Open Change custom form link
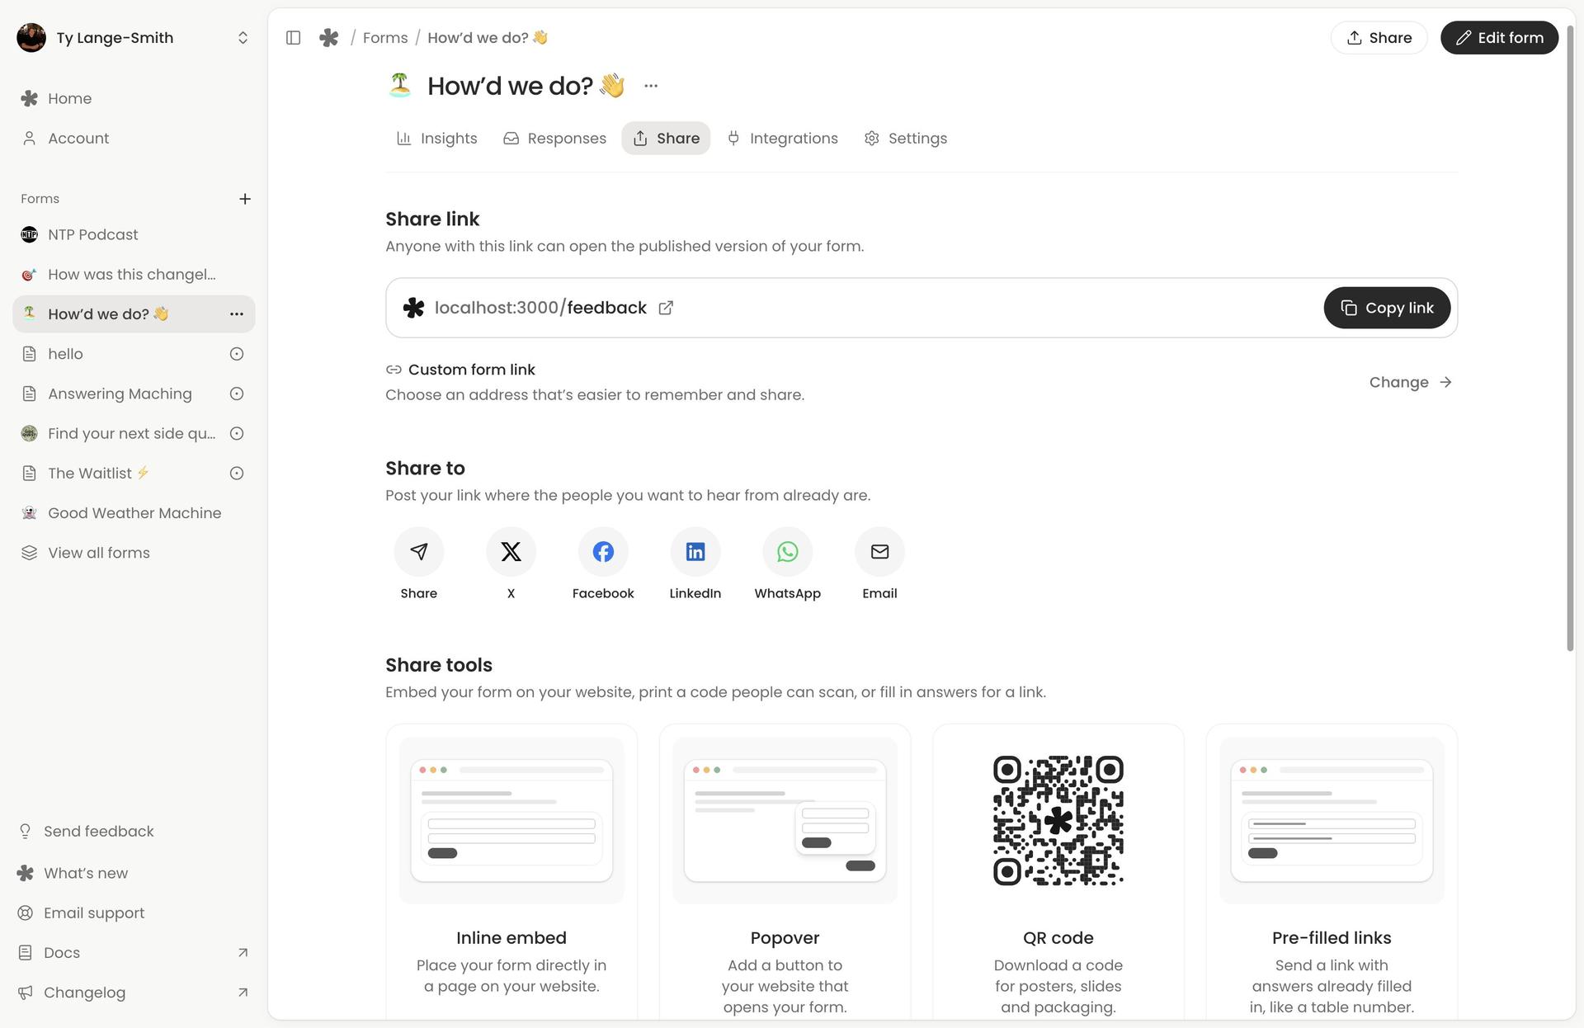Image resolution: width=1584 pixels, height=1028 pixels. [1411, 382]
